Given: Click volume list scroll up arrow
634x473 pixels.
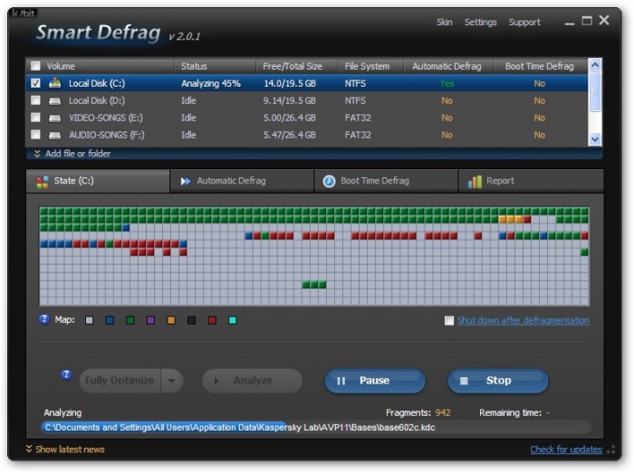Looking at the screenshot, I should (x=595, y=65).
